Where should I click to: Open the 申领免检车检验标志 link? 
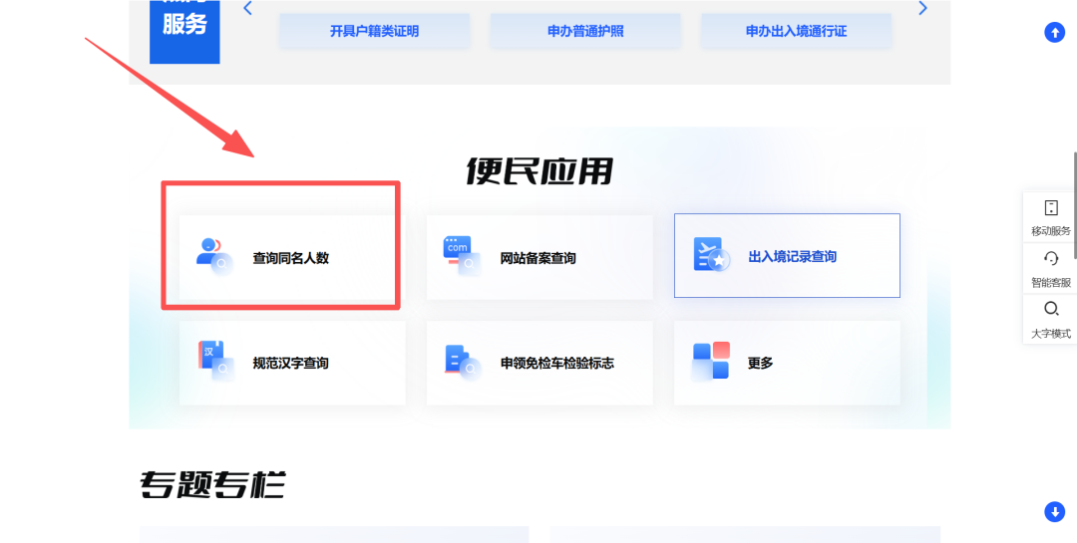[x=557, y=363]
